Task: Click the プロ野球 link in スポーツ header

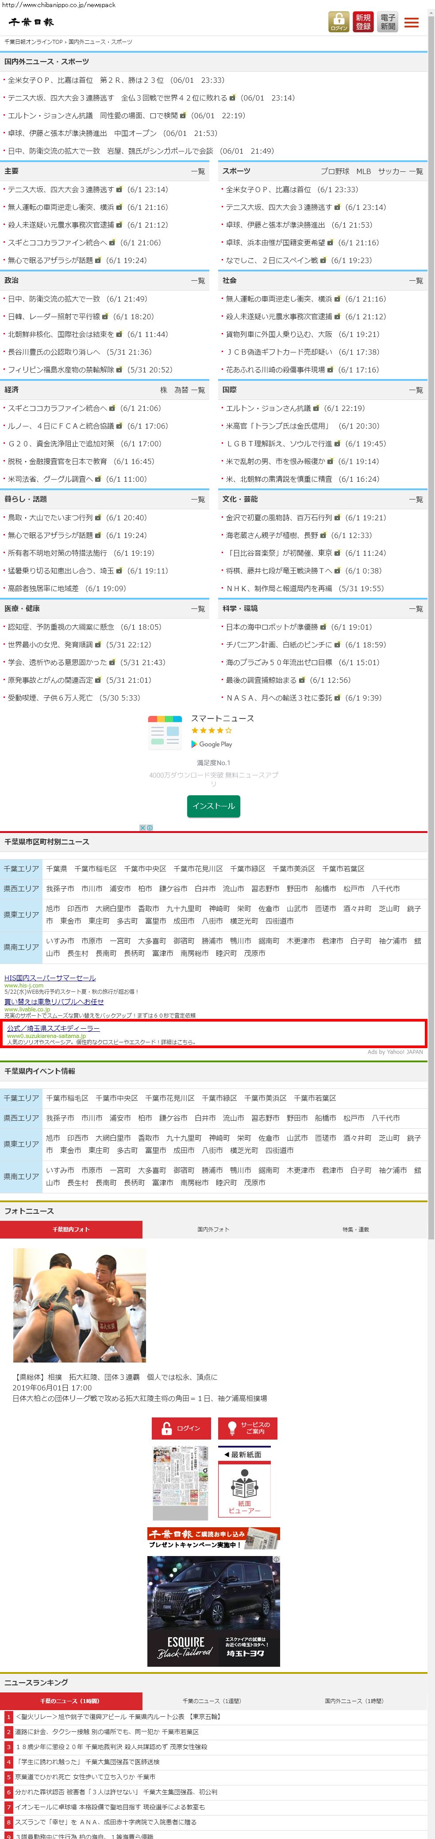Action: click(335, 171)
